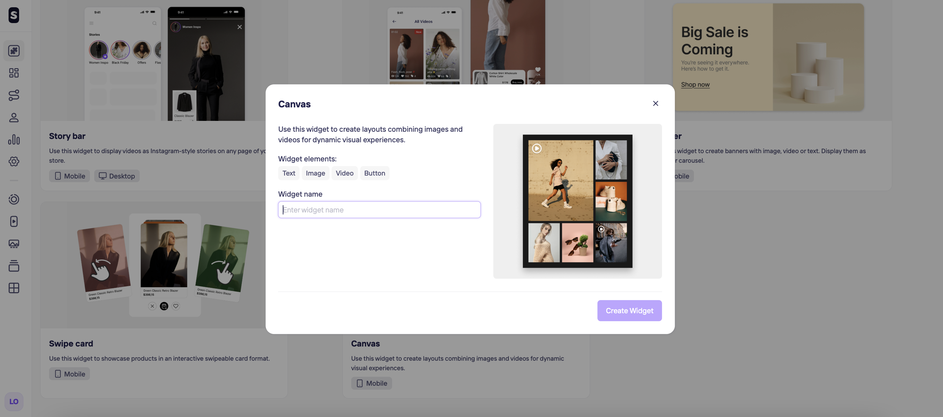The width and height of the screenshot is (943, 417).
Task: Select Desktop tag under Story bar
Action: point(117,176)
